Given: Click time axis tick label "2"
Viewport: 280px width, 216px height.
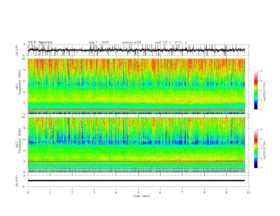Looking at the screenshot, I should pyautogui.click(x=72, y=192).
